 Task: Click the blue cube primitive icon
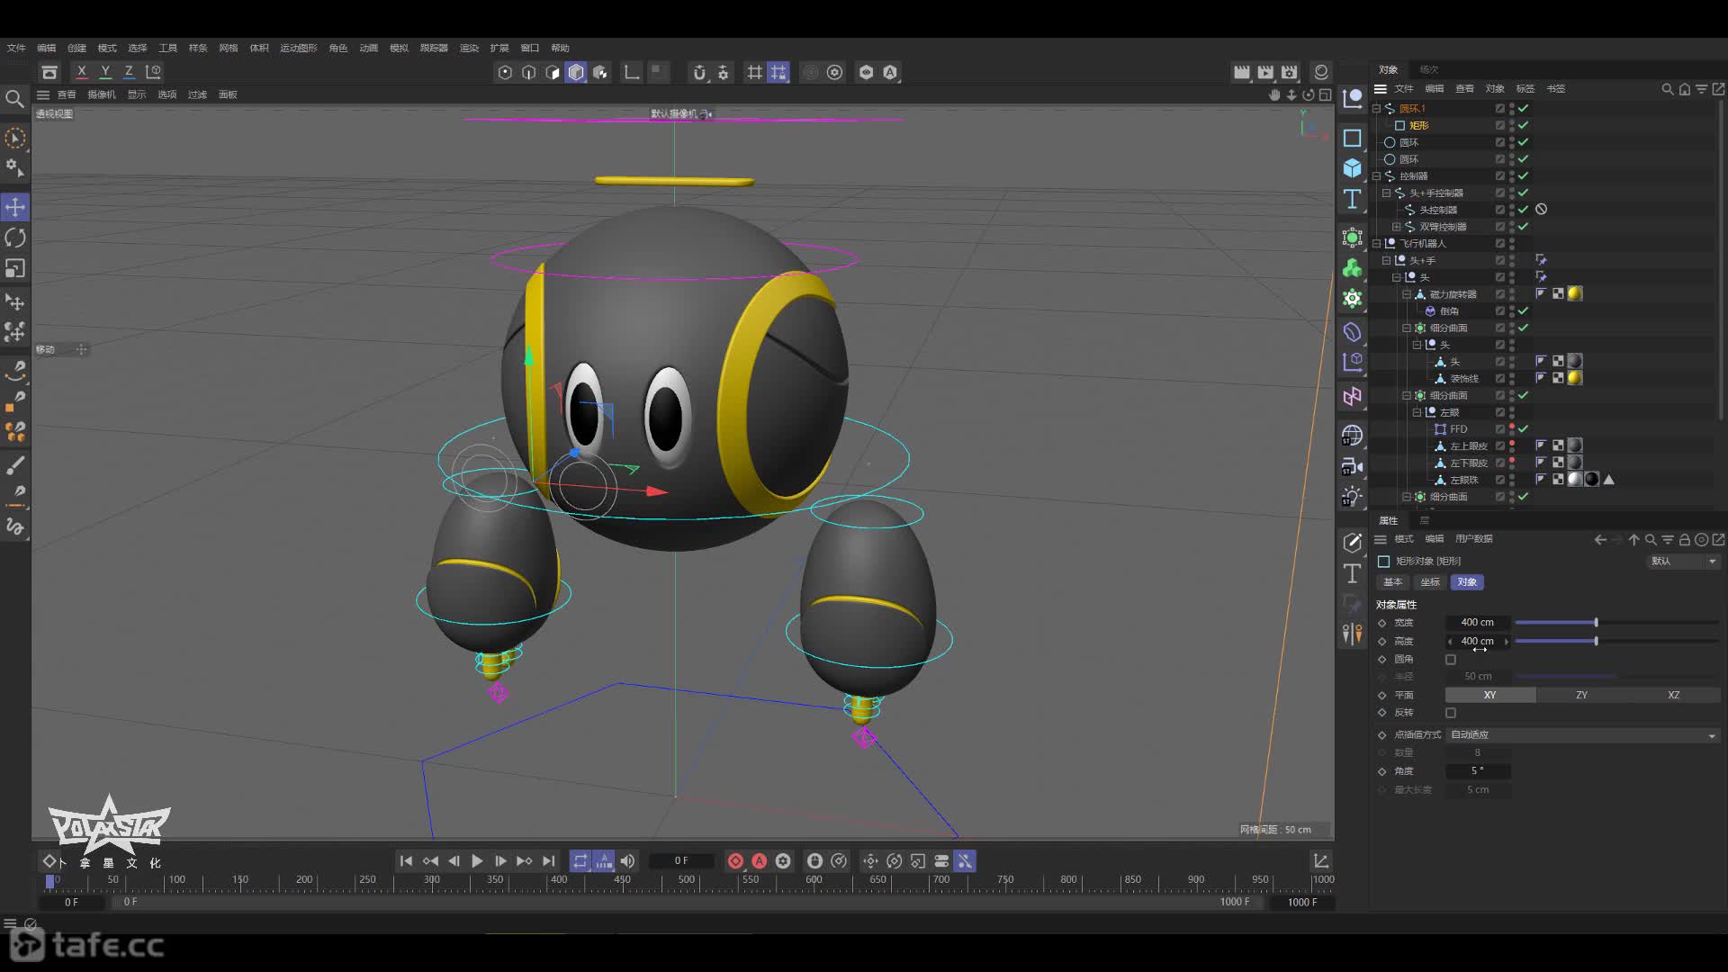tap(1352, 168)
